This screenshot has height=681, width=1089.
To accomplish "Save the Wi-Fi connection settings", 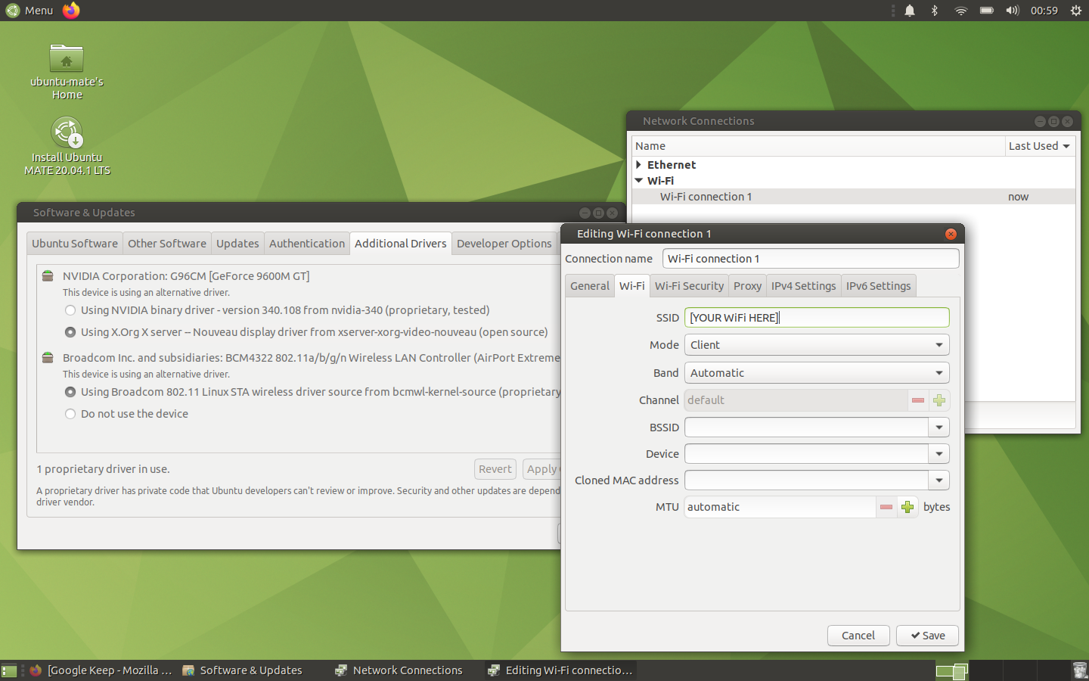I will (x=927, y=636).
